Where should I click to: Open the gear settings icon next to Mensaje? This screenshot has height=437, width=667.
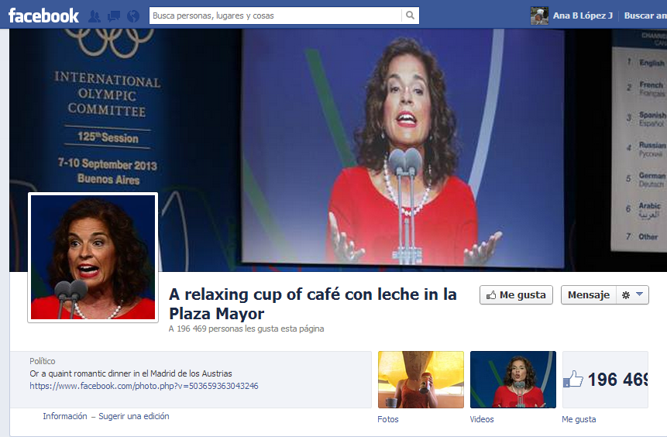[x=626, y=295]
